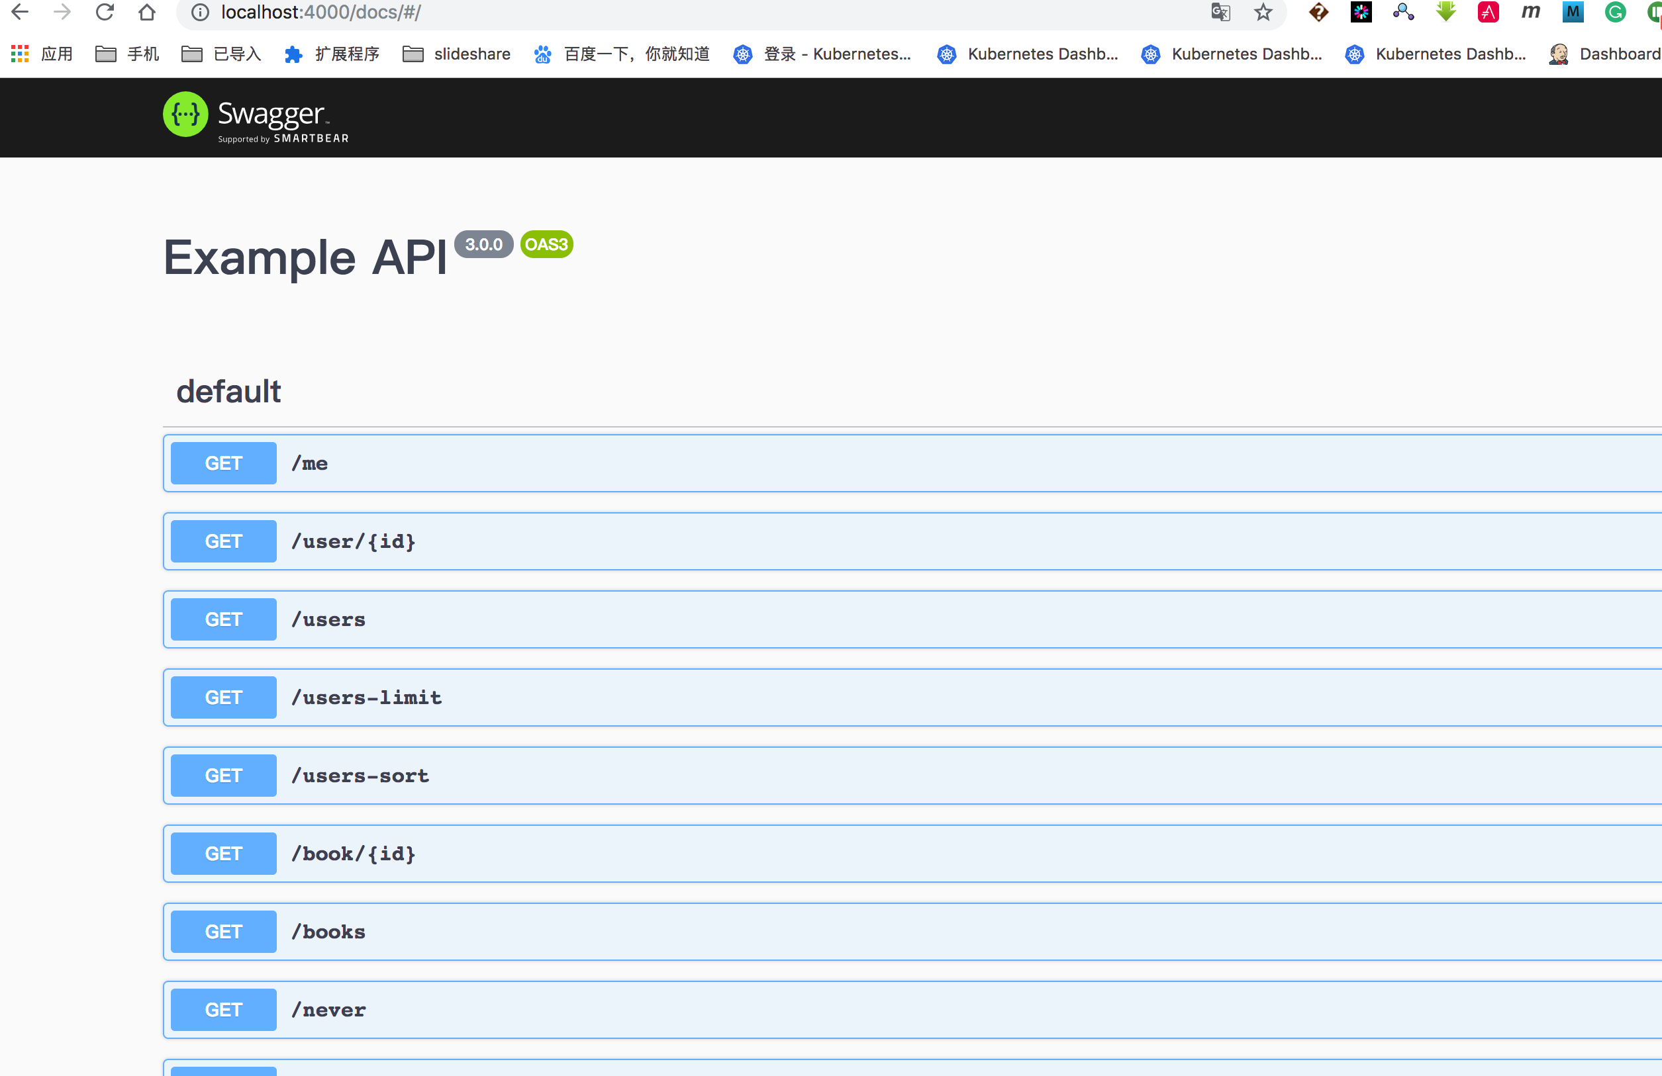
Task: Open the first Kubernetes Dashb... bookmark
Action: 1027,54
